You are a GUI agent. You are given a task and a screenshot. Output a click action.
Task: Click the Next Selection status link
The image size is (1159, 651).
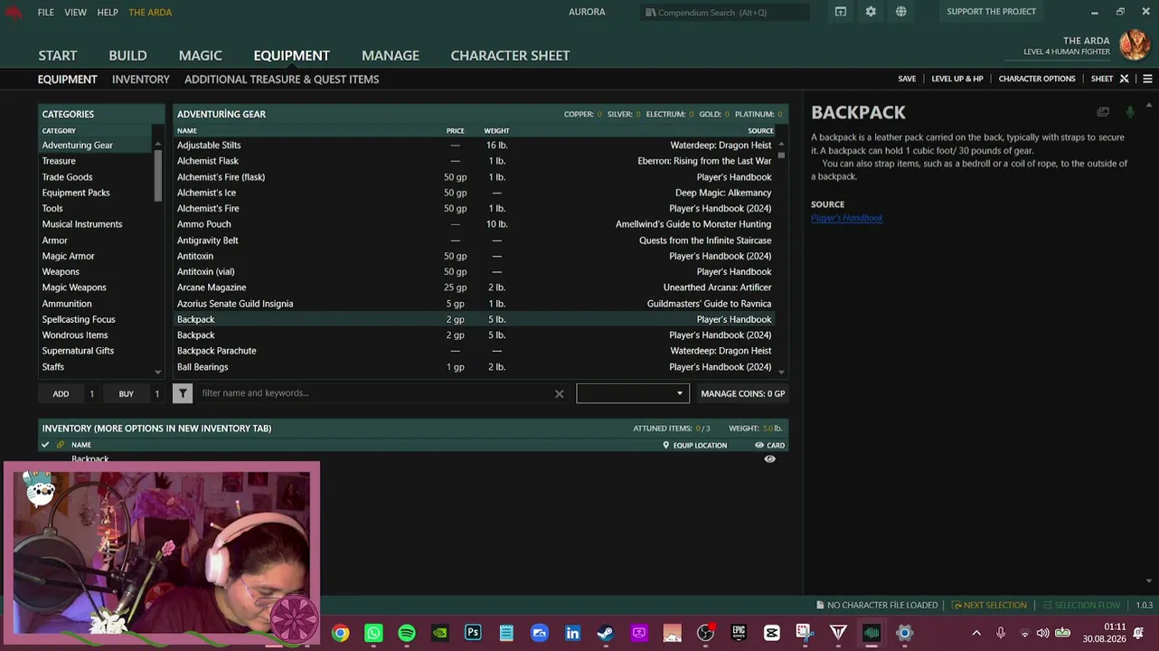(990, 605)
